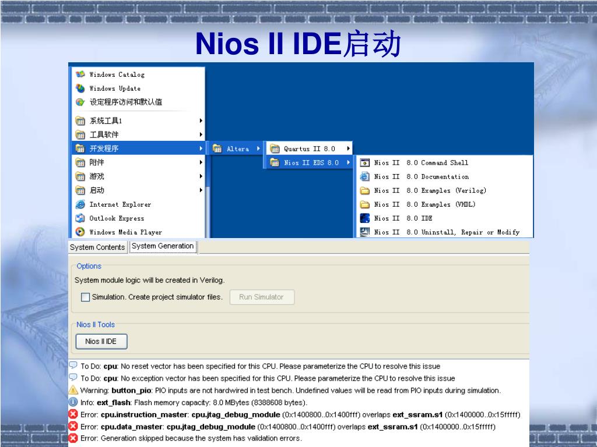Click the Quartus II 8.0 folder icon
The width and height of the screenshot is (597, 447).
click(x=275, y=148)
